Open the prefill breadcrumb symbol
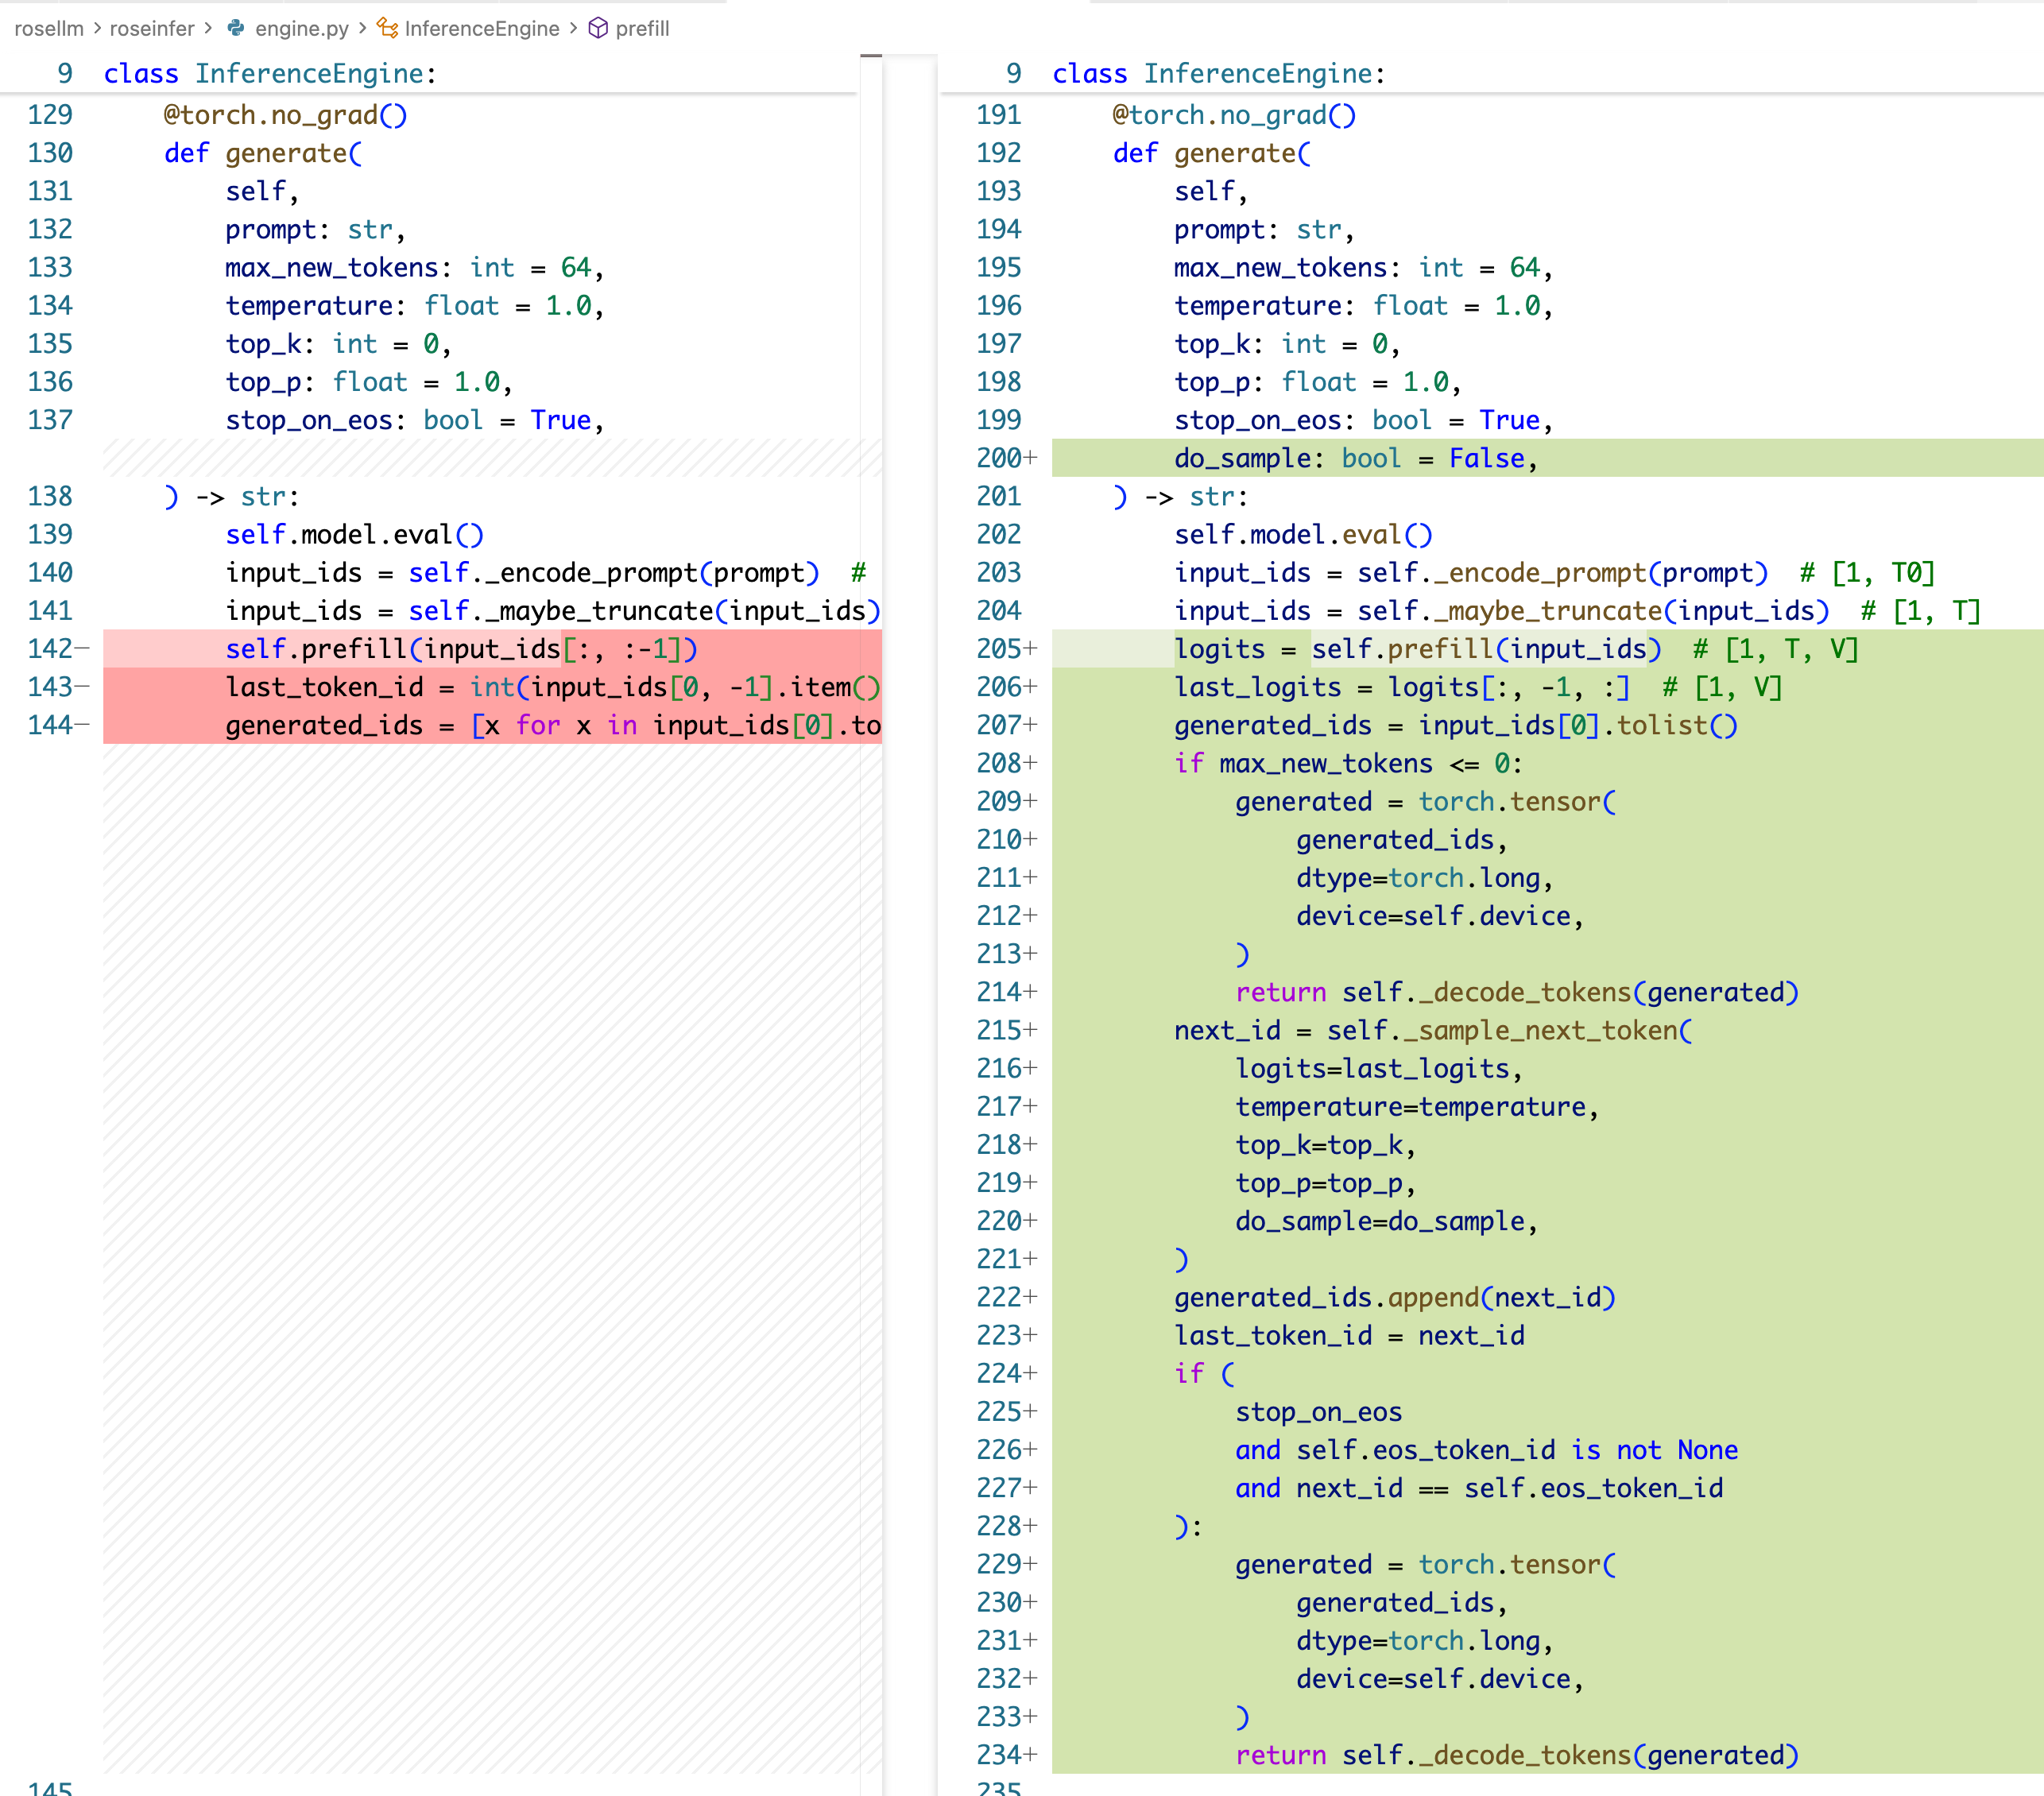The height and width of the screenshot is (1796, 2044). [x=642, y=28]
